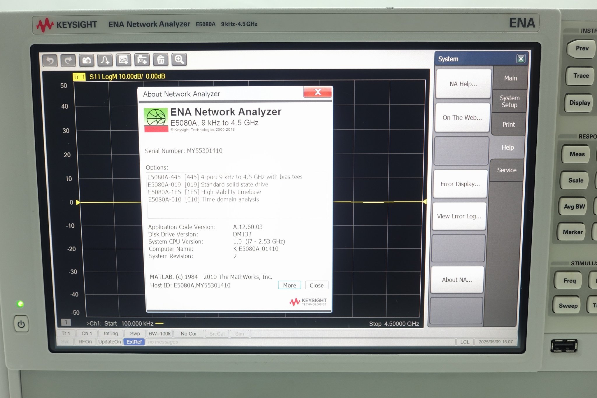Click the BW=100k status bar cell

coord(159,334)
